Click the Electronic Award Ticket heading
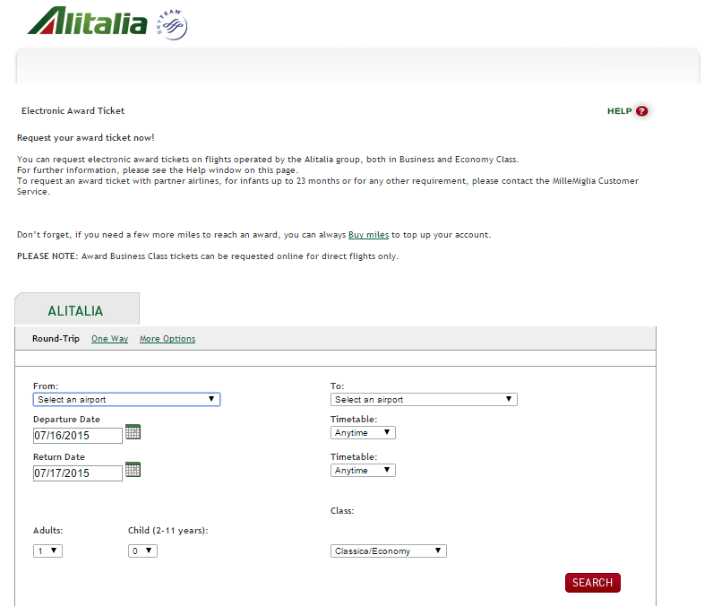 [x=73, y=111]
